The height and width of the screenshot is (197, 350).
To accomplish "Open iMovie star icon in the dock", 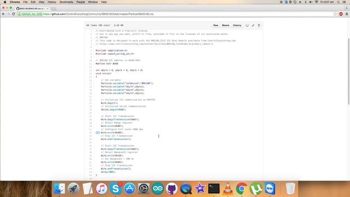I will click(200, 188).
